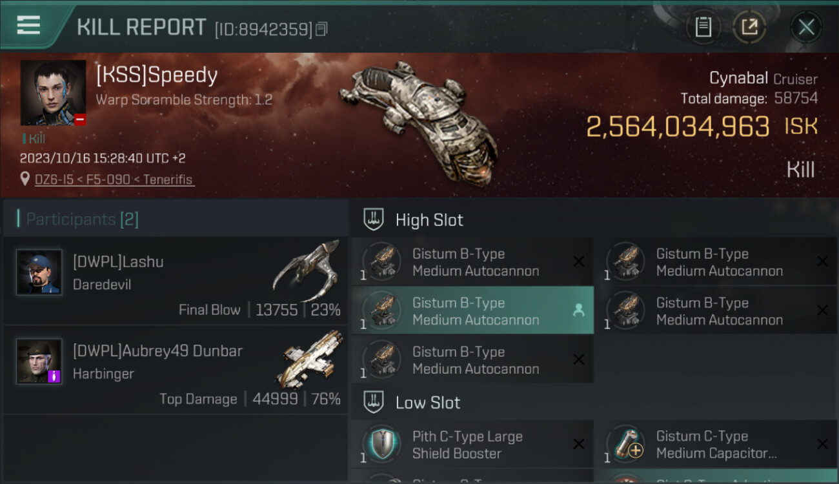839x484 pixels.
Task: Click the Harbinger ship icon
Action: click(x=312, y=359)
